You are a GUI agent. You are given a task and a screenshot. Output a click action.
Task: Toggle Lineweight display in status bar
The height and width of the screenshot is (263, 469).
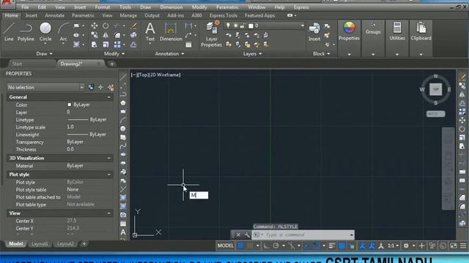coord(332,245)
